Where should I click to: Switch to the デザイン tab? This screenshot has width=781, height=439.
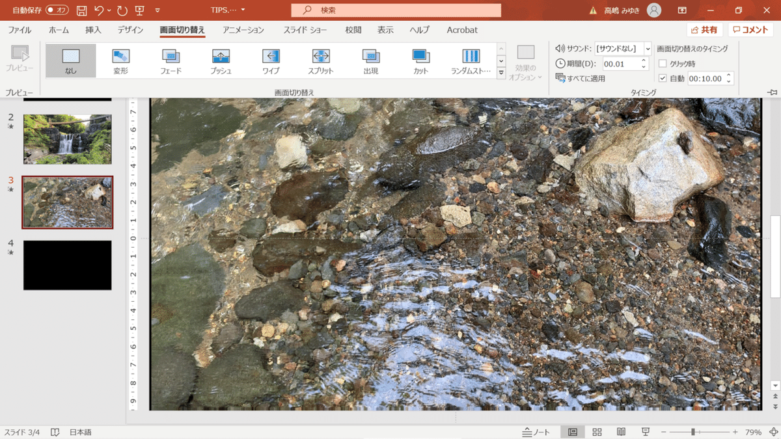point(130,30)
